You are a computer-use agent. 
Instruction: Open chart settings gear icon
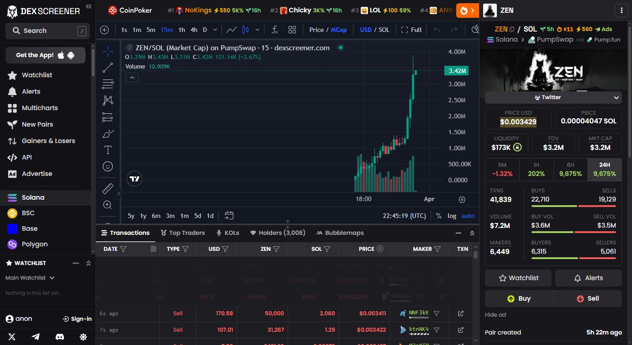462,199
